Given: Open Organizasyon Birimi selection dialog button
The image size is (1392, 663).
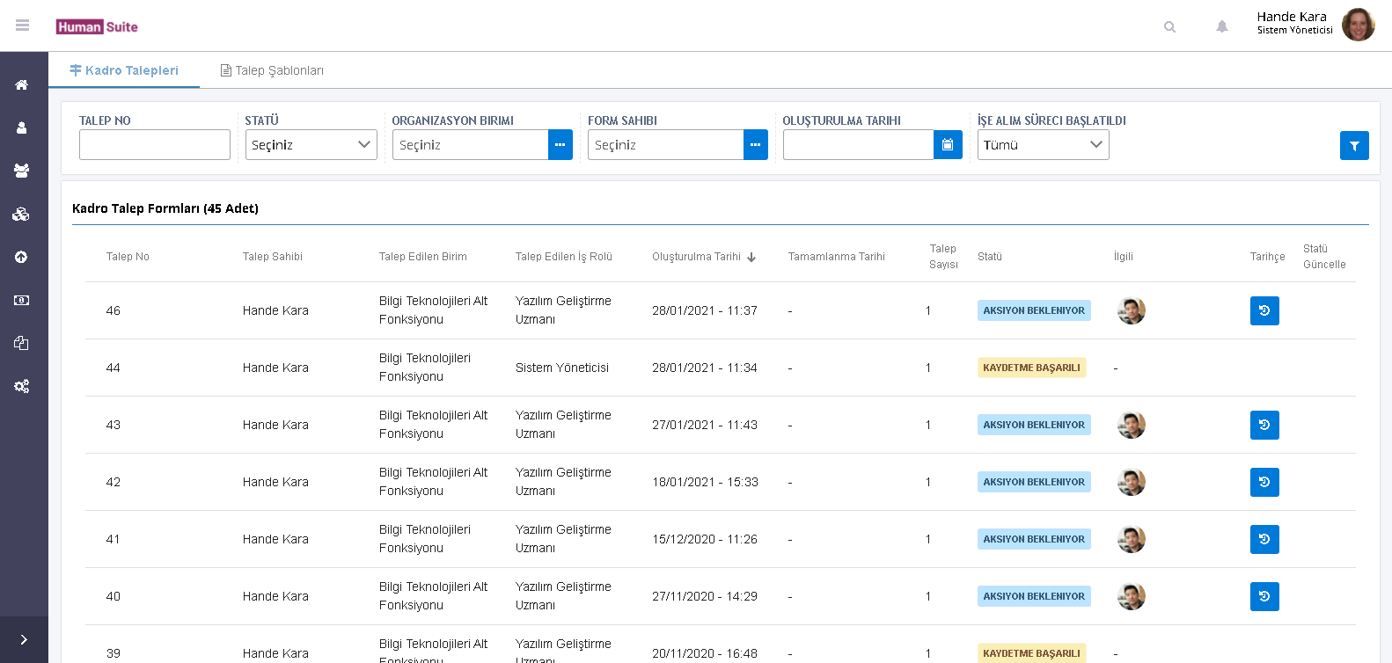Looking at the screenshot, I should tap(560, 145).
